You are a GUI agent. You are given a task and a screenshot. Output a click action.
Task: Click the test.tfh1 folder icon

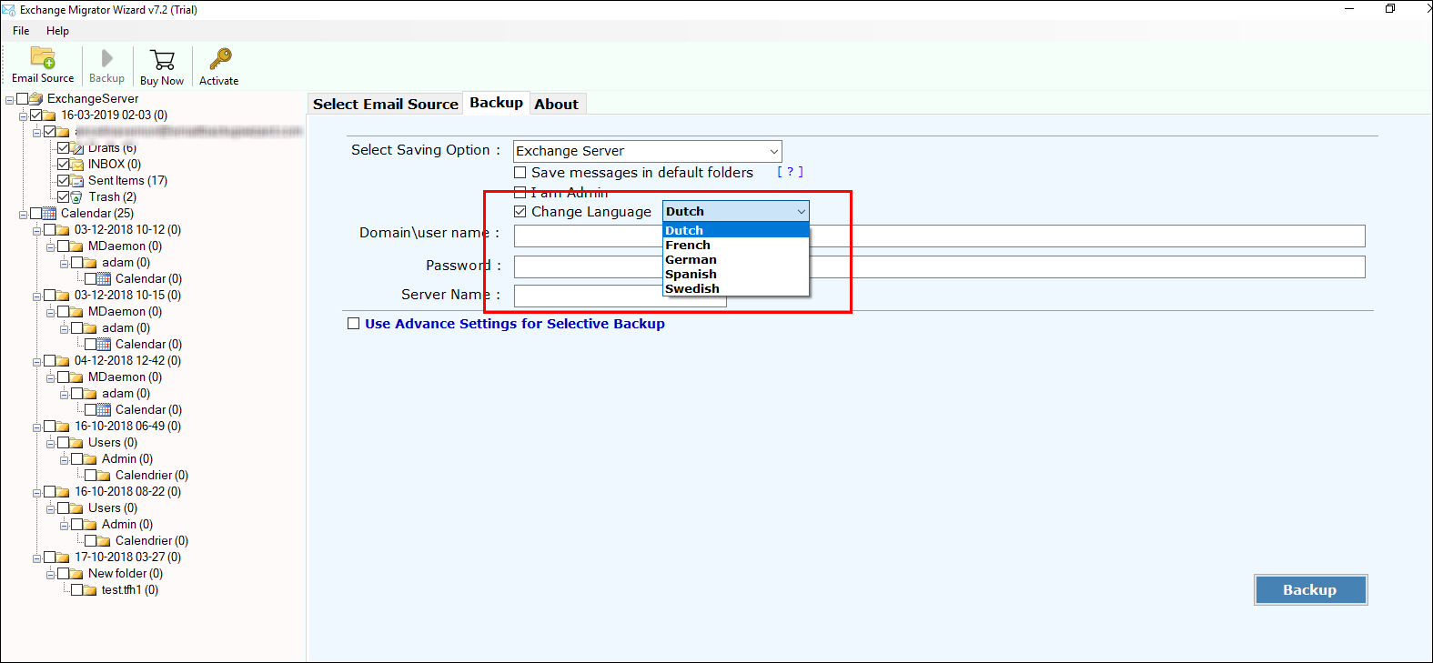click(x=91, y=590)
